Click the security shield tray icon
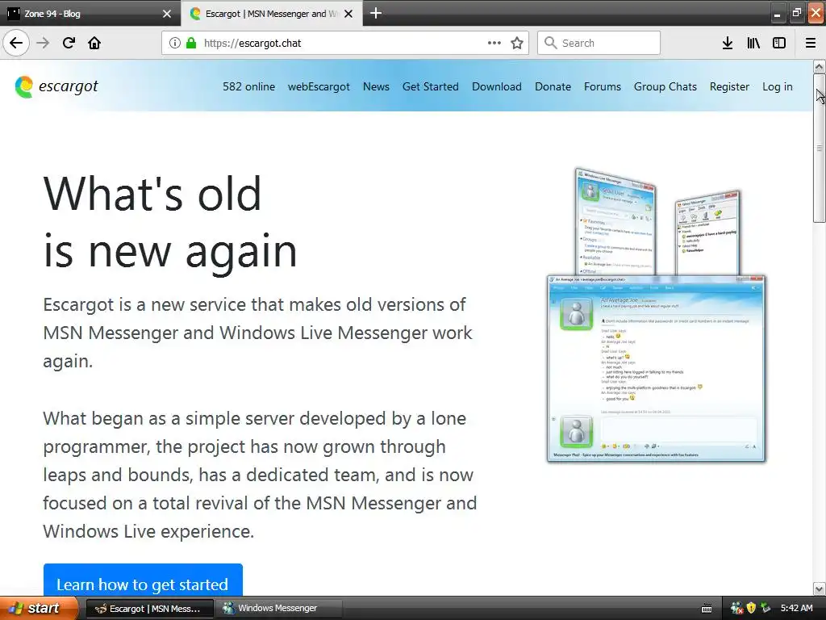Viewport: 826px width, 620px height. tap(751, 609)
